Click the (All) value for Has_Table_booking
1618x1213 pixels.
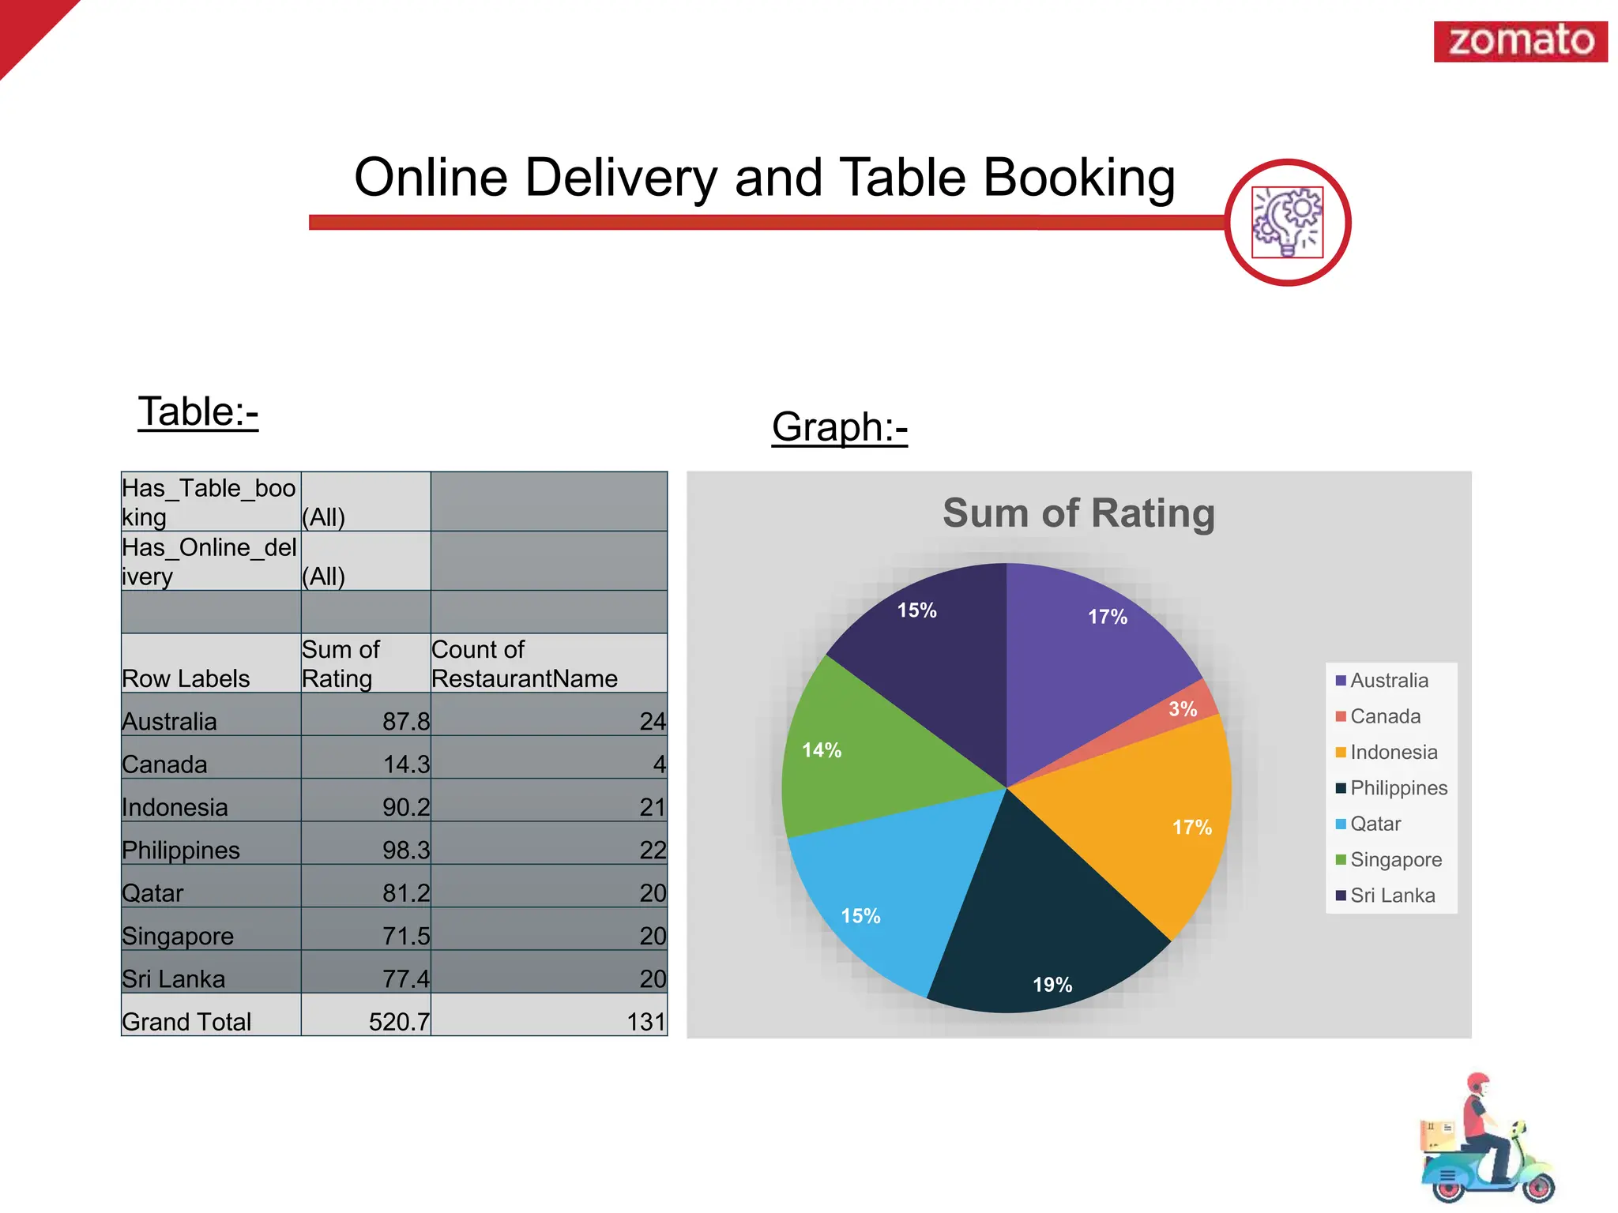pos(366,502)
